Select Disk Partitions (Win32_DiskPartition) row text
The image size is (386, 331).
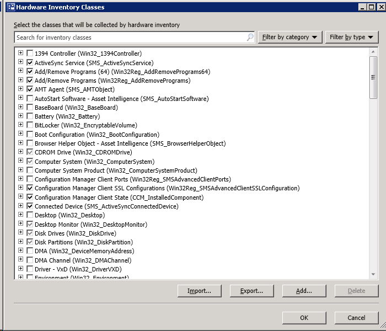point(84,242)
